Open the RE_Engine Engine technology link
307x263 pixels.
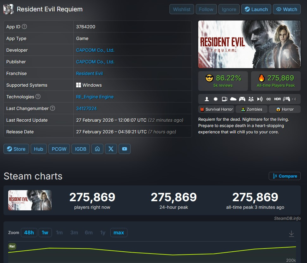point(95,97)
